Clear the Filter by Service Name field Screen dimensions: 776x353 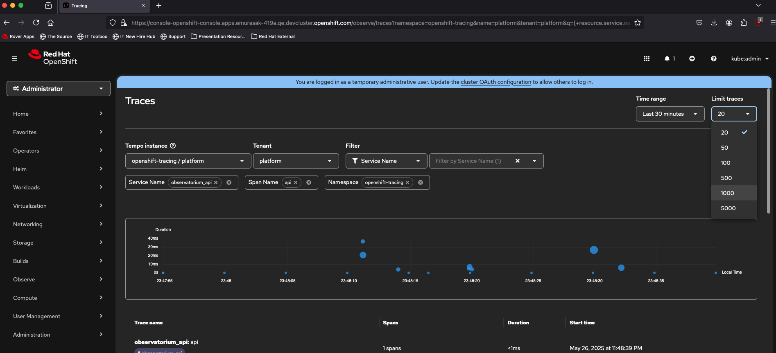click(518, 161)
